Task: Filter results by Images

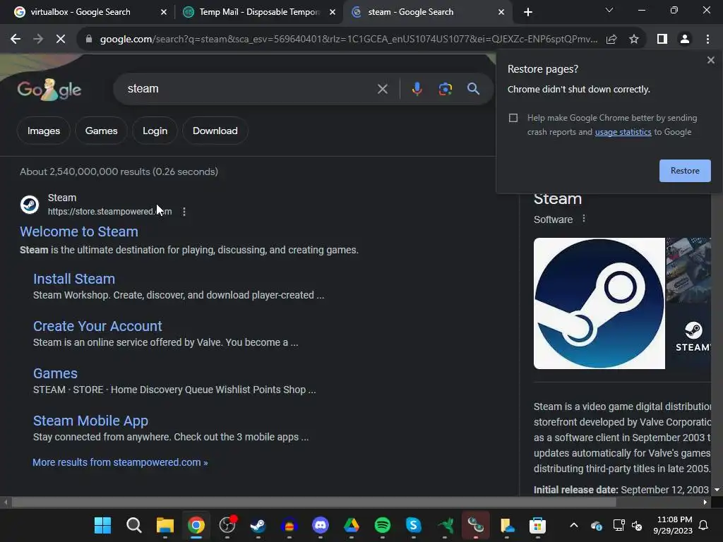Action: pos(43,131)
